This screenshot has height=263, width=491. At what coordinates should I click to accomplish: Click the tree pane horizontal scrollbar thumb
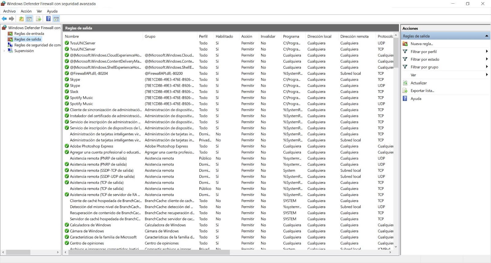coord(18,252)
